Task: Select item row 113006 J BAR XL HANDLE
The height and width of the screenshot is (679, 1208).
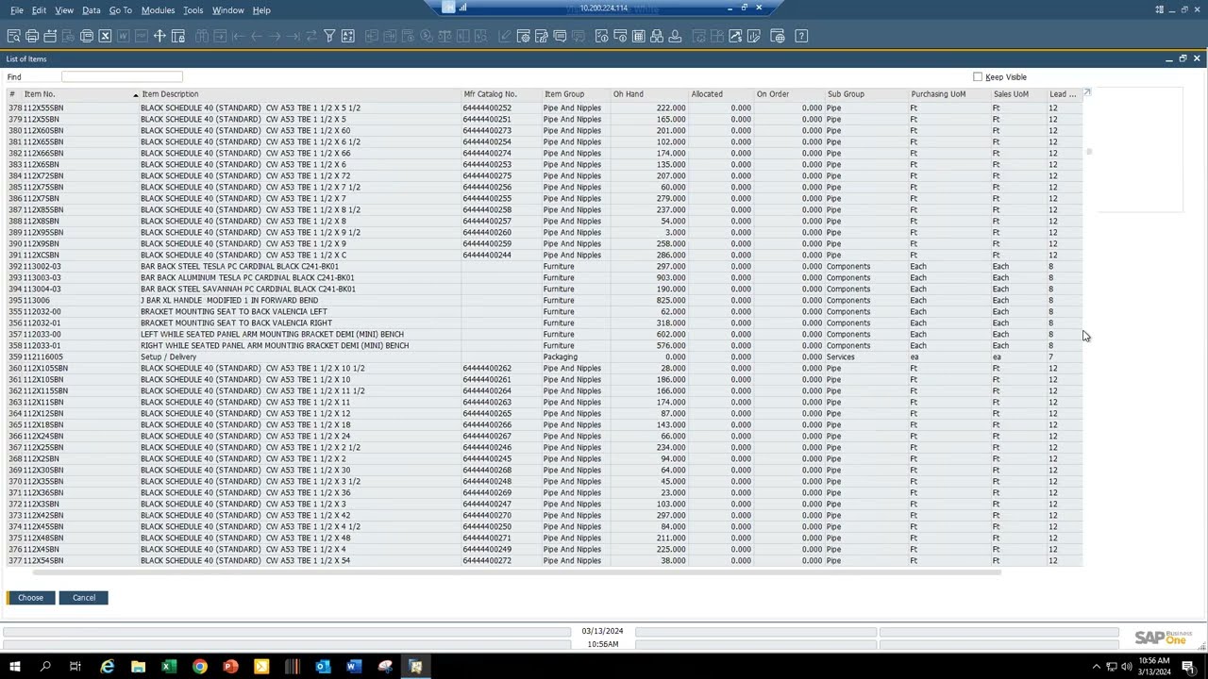Action: pos(545,300)
